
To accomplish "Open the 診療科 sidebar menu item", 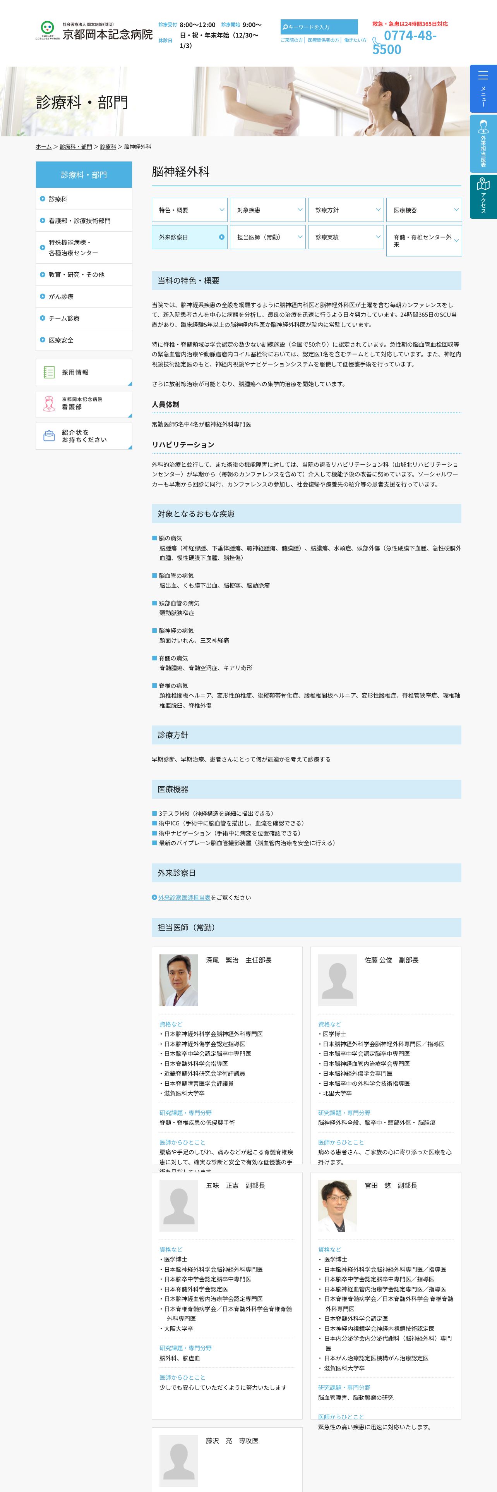I will [84, 199].
